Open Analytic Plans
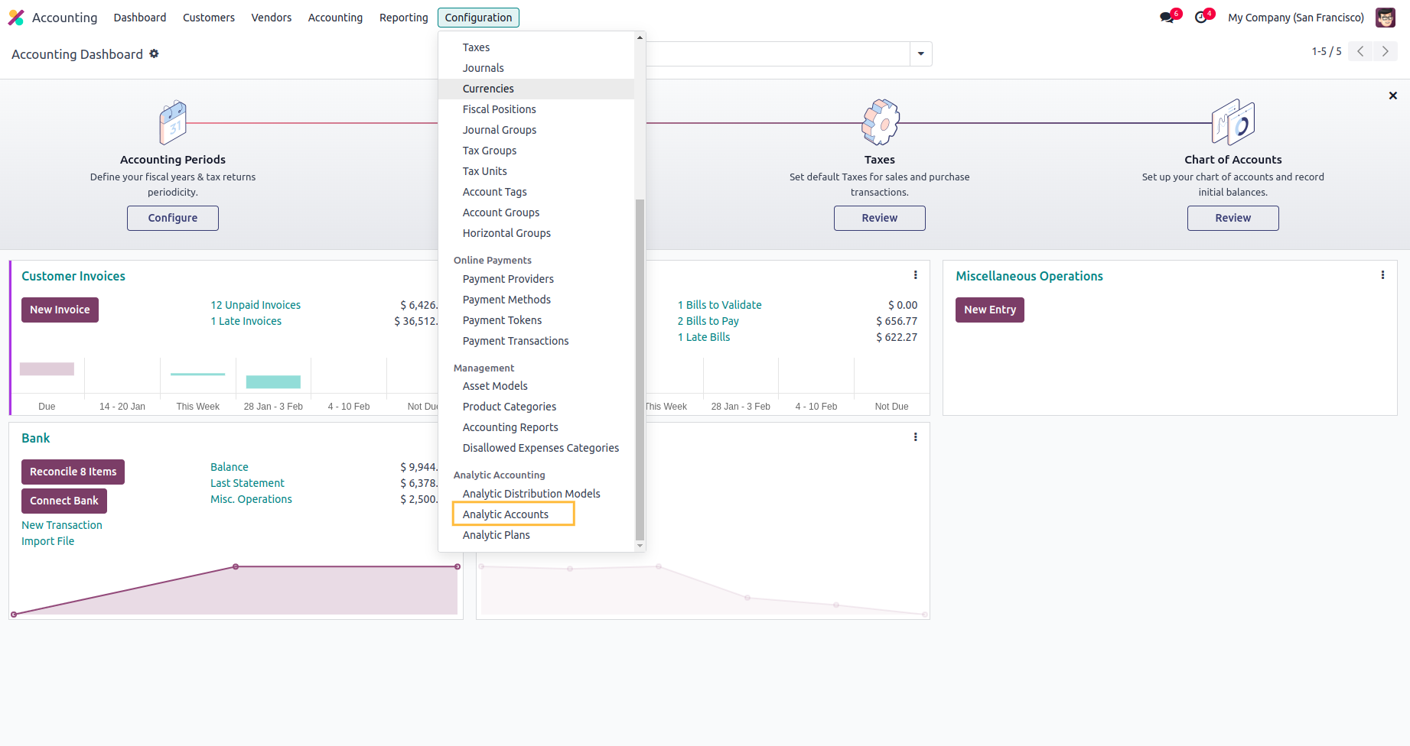The width and height of the screenshot is (1410, 746). pyautogui.click(x=536, y=535)
